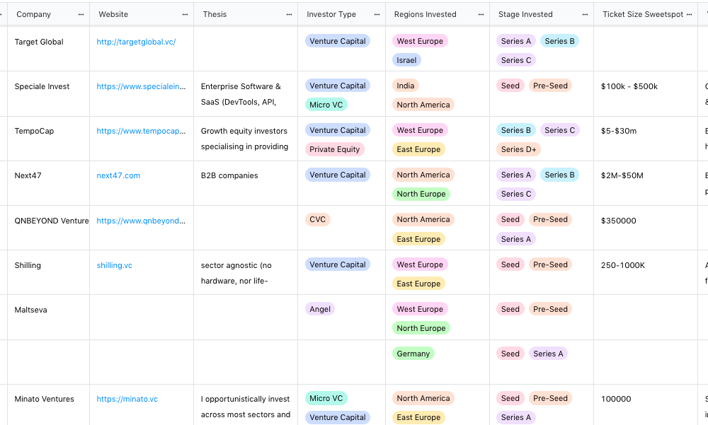Select the Angel investor type tag
This screenshot has width=708, height=425.
pyautogui.click(x=320, y=309)
